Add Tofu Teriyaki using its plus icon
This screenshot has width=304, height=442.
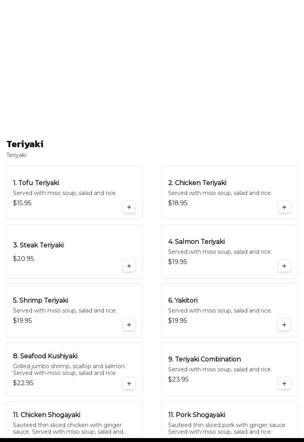pos(129,207)
